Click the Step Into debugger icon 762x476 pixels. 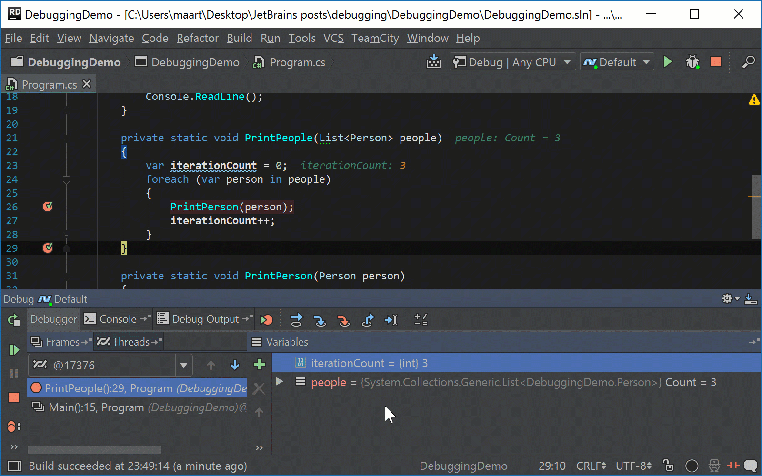(x=320, y=320)
